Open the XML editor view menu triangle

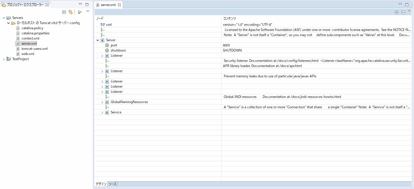(409, 11)
